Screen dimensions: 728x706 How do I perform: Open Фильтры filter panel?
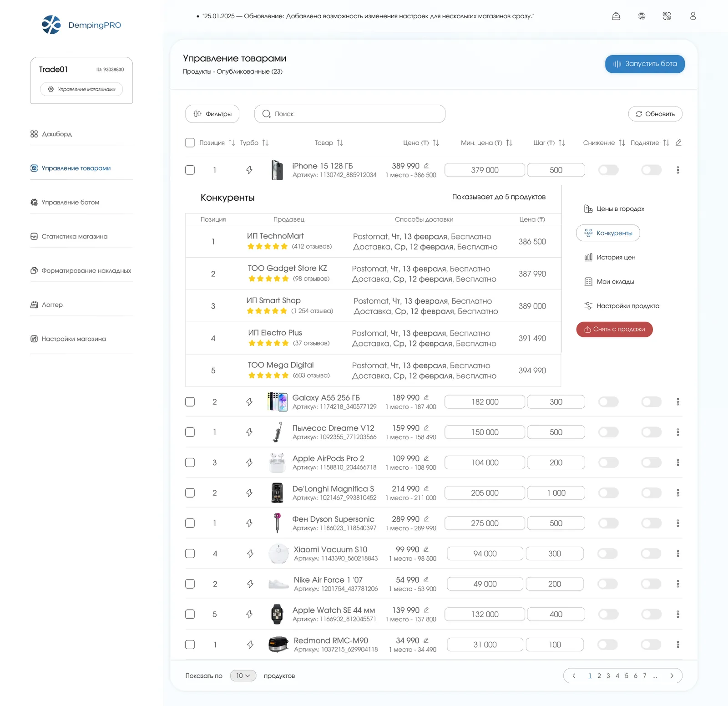(x=212, y=114)
